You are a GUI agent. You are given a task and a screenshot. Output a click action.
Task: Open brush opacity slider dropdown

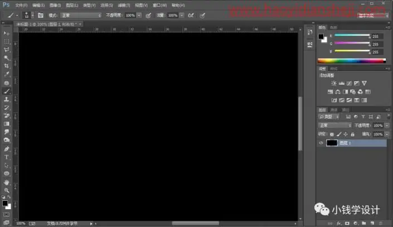click(x=139, y=16)
